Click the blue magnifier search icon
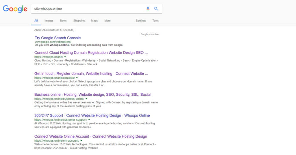296x155 pixels. click(x=156, y=9)
